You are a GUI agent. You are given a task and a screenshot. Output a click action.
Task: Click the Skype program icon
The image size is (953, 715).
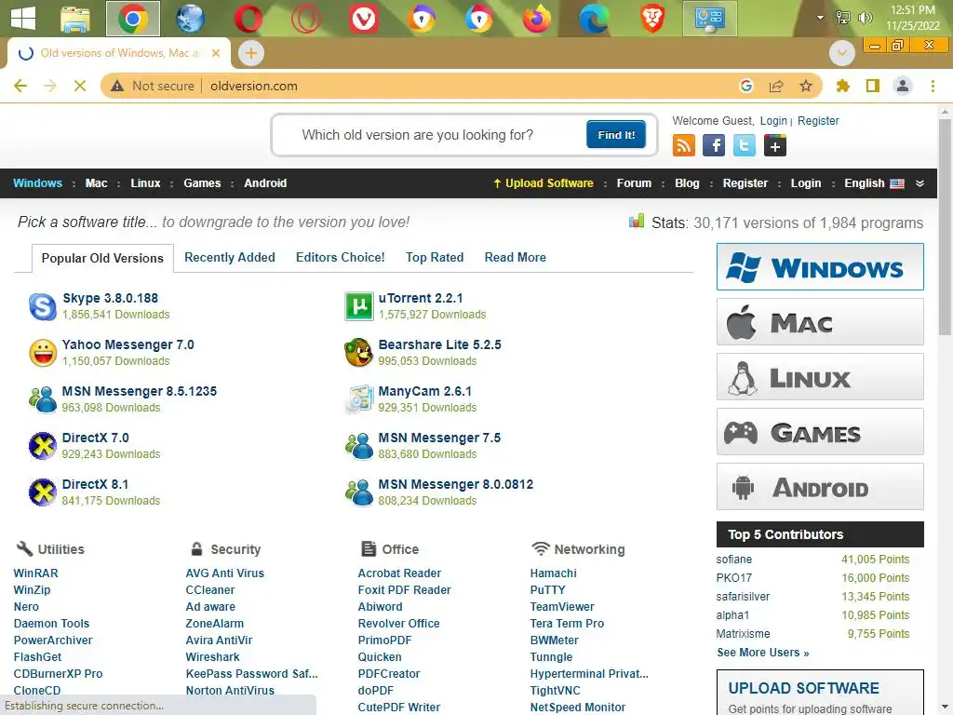tap(43, 305)
